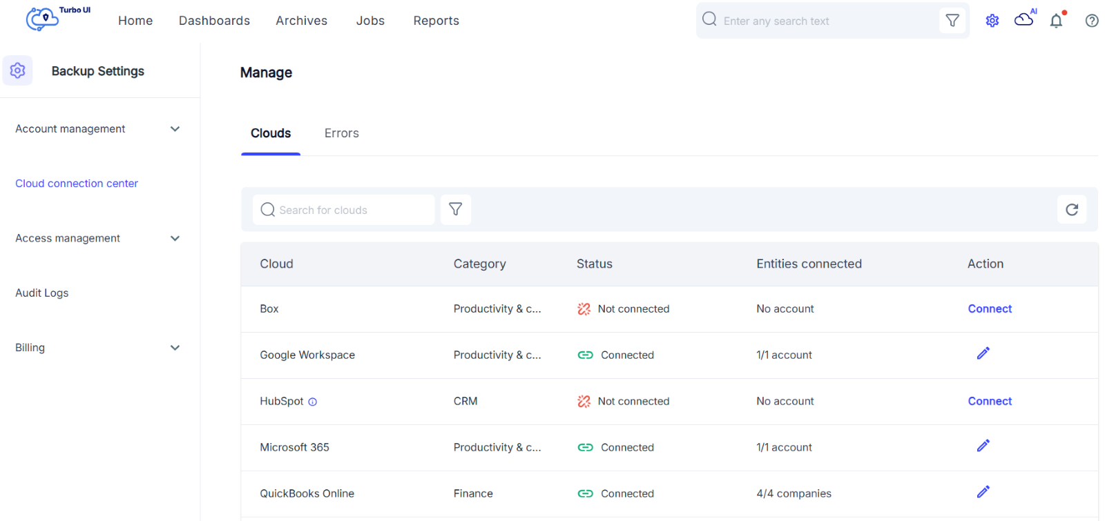Click magnifier in Search for clouds
1105x521 pixels.
(x=268, y=209)
